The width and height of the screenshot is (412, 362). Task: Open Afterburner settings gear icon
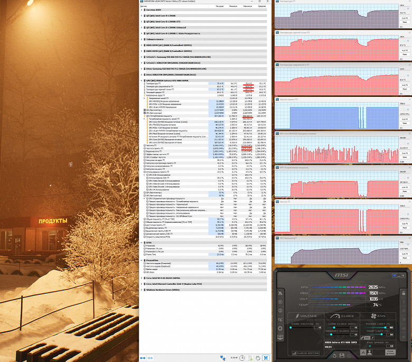(280, 328)
